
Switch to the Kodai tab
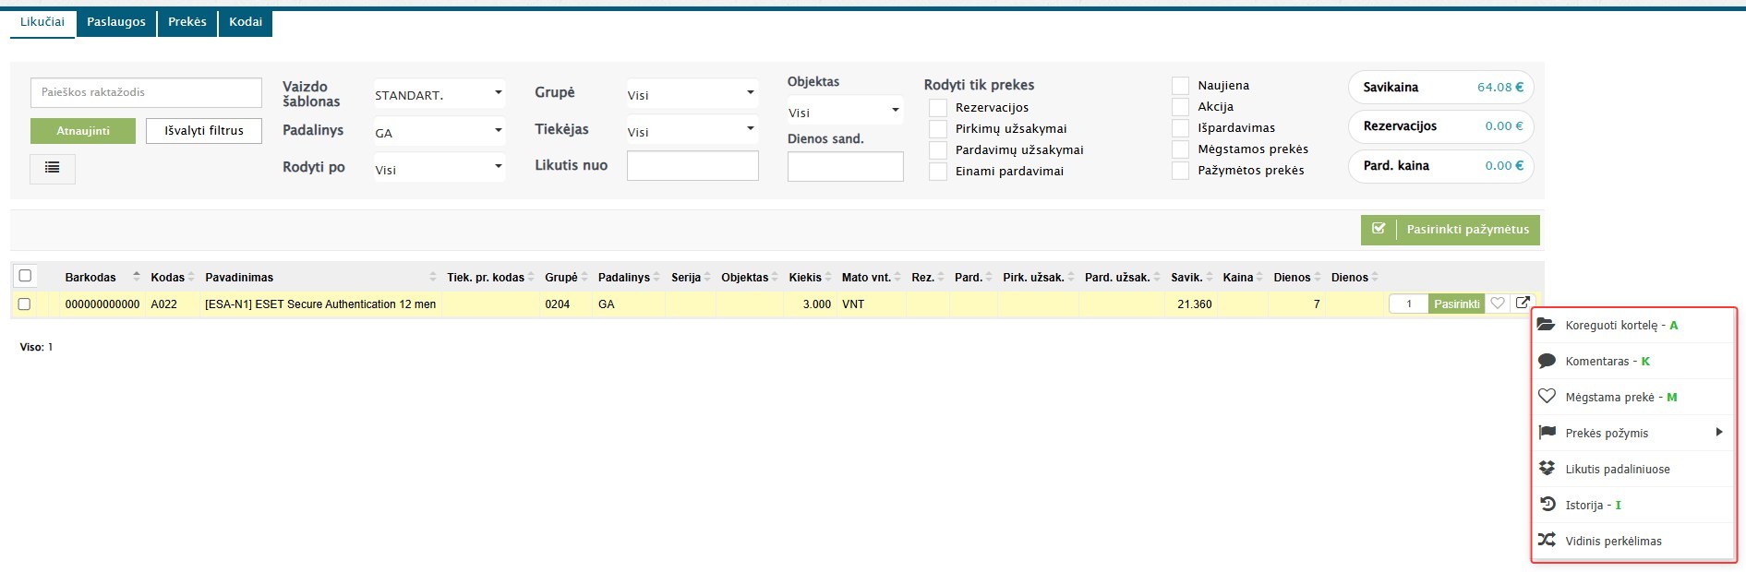[x=246, y=22]
